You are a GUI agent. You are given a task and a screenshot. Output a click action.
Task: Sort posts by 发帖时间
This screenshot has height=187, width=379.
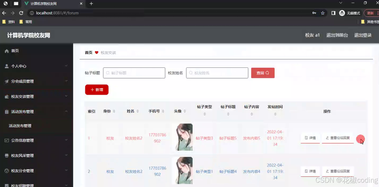pos(275,114)
